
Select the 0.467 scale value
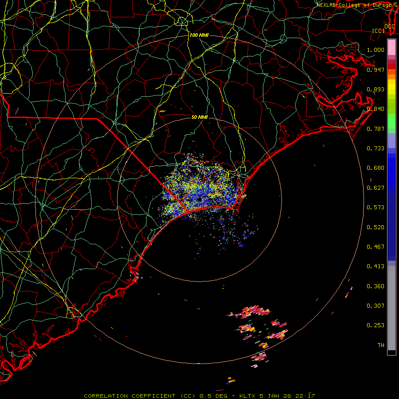376,247
